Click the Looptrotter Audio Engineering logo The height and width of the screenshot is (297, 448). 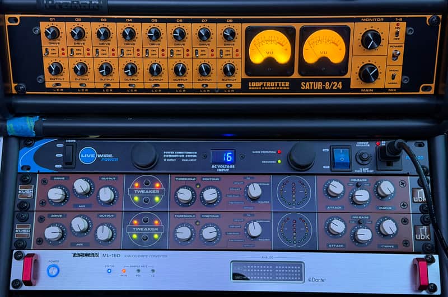pyautogui.click(x=269, y=86)
